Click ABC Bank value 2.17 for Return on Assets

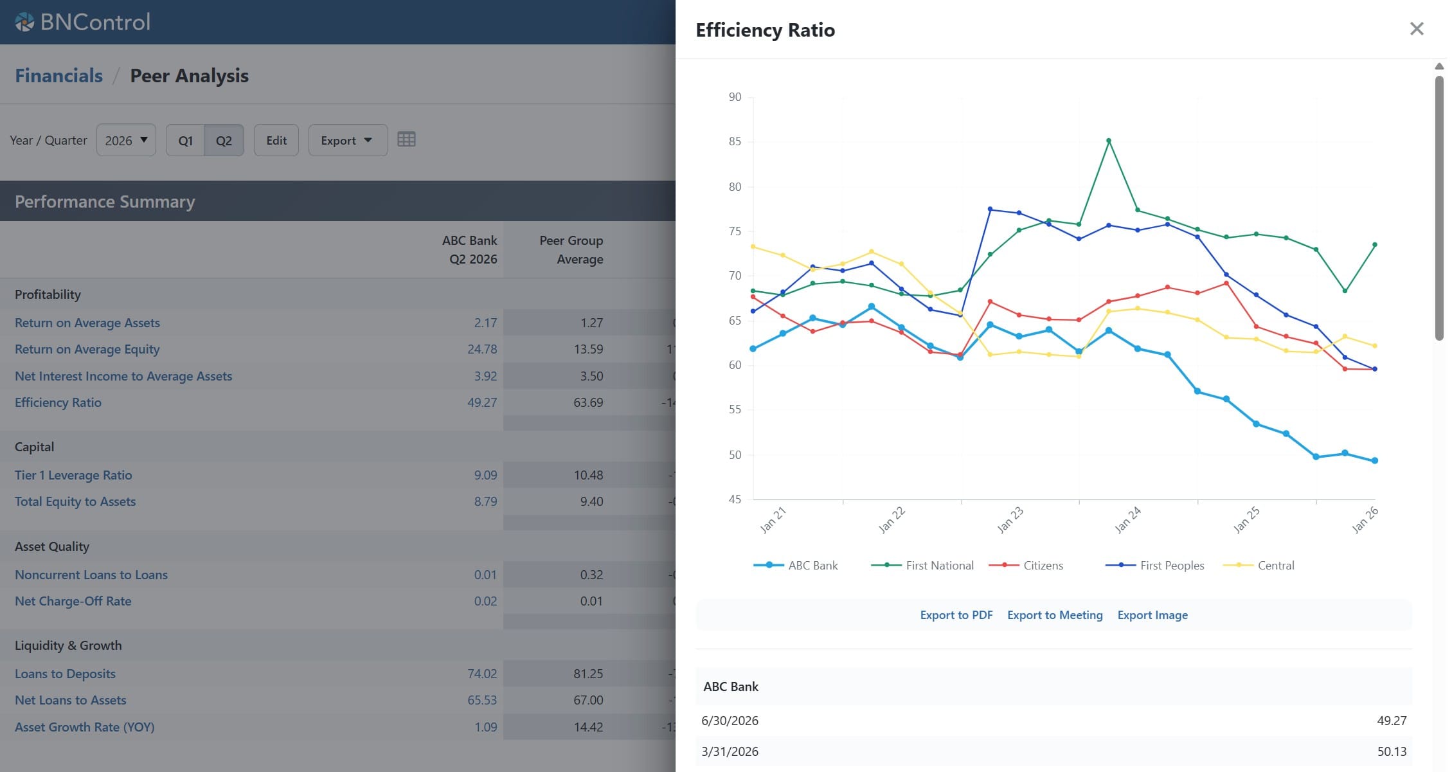(x=485, y=323)
